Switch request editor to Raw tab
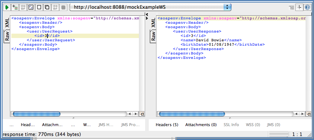 tap(7, 36)
